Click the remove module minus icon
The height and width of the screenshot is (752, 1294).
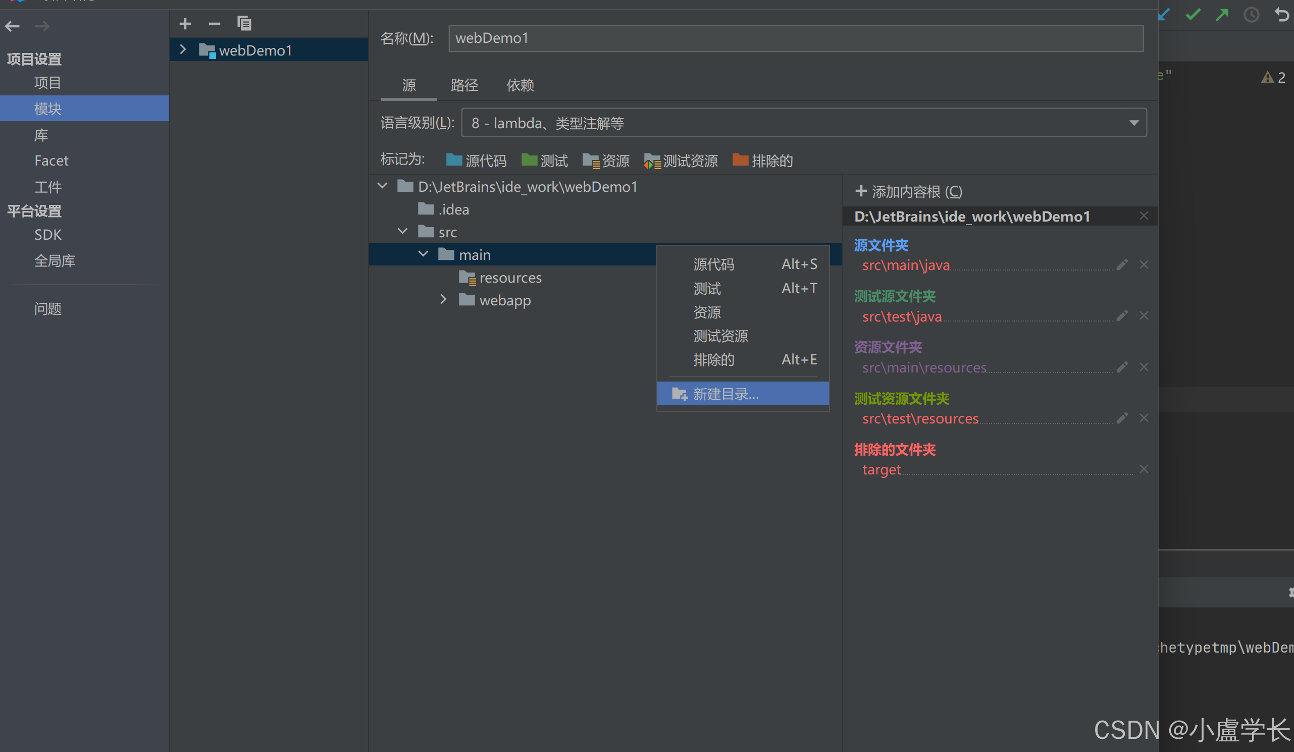click(215, 24)
